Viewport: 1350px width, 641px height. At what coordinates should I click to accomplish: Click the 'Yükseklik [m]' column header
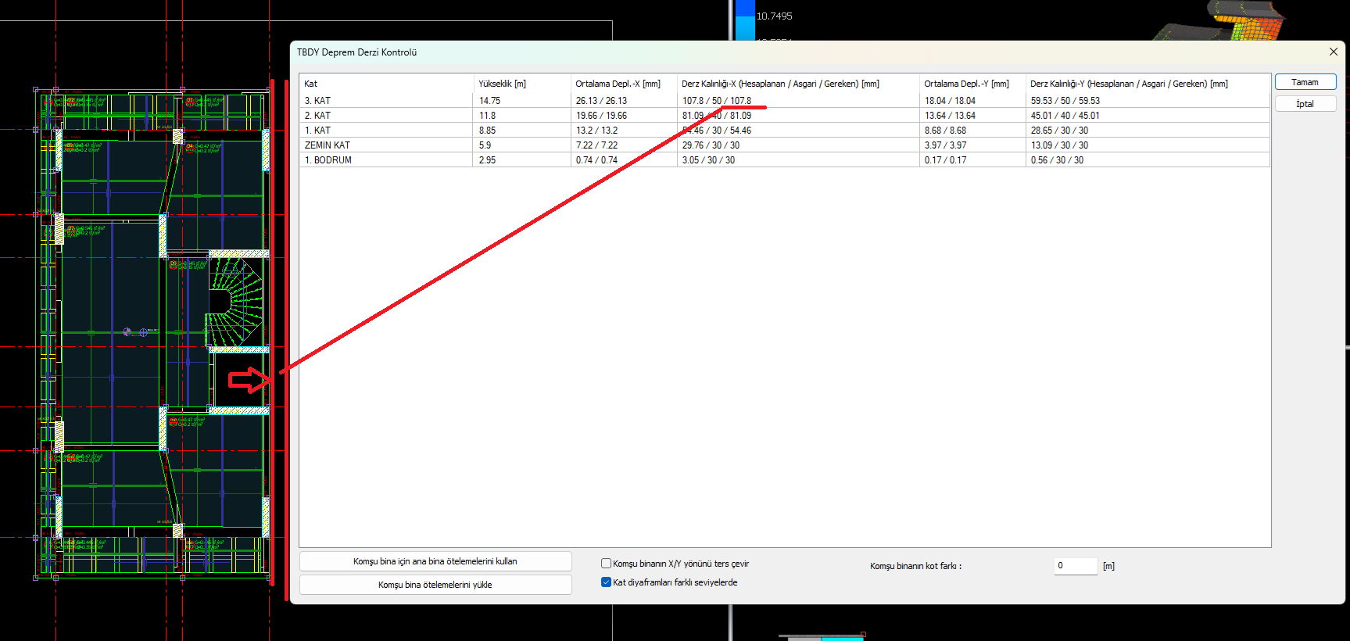[521, 84]
